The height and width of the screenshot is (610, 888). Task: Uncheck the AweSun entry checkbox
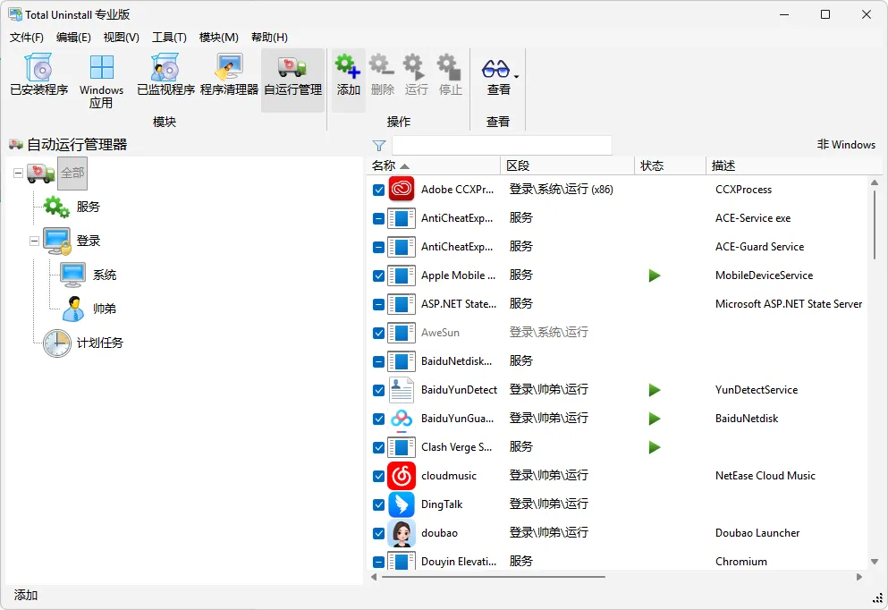click(379, 333)
